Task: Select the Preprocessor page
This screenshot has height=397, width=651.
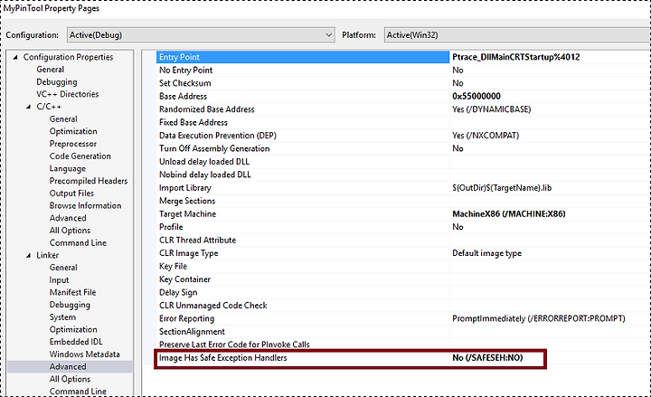Action: [73, 144]
